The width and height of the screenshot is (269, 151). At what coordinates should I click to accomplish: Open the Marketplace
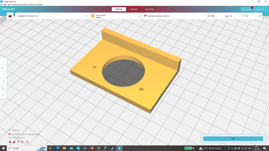tap(246, 9)
